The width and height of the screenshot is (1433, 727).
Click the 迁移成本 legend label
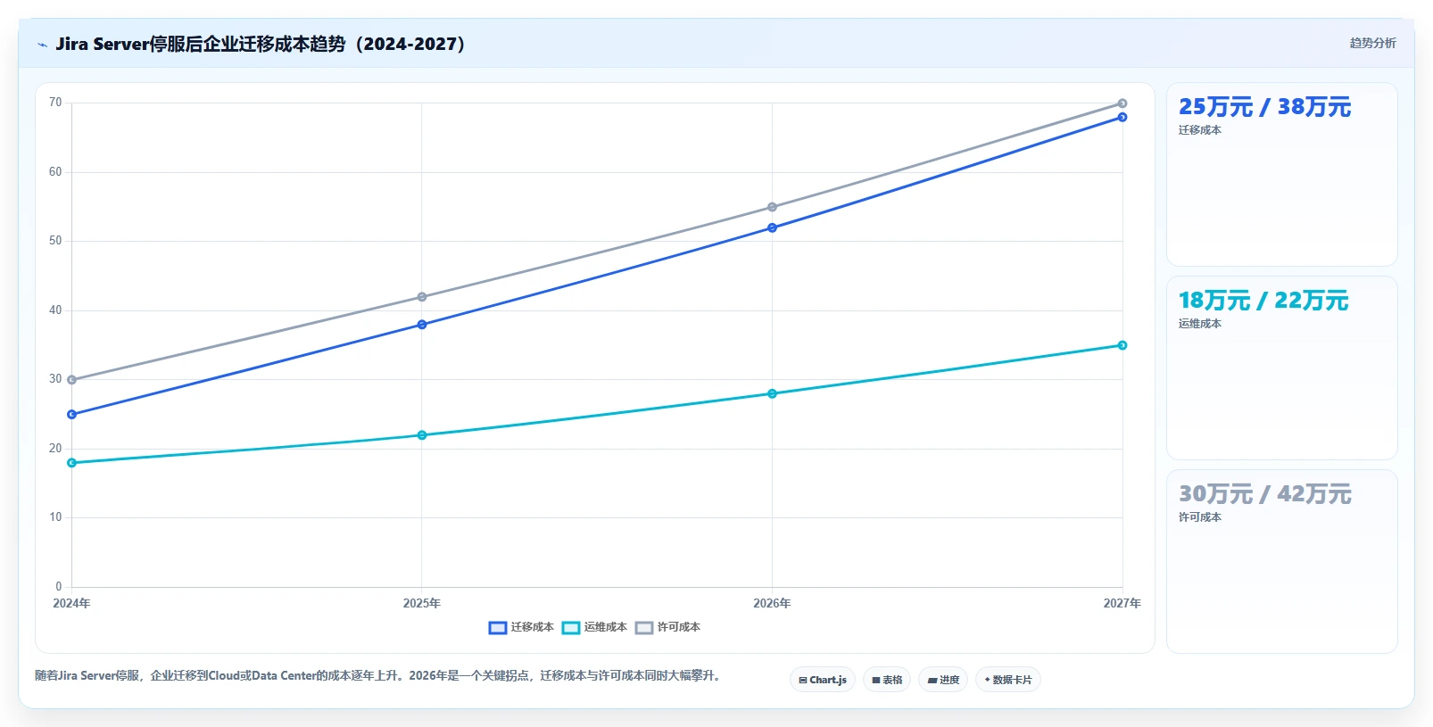532,628
